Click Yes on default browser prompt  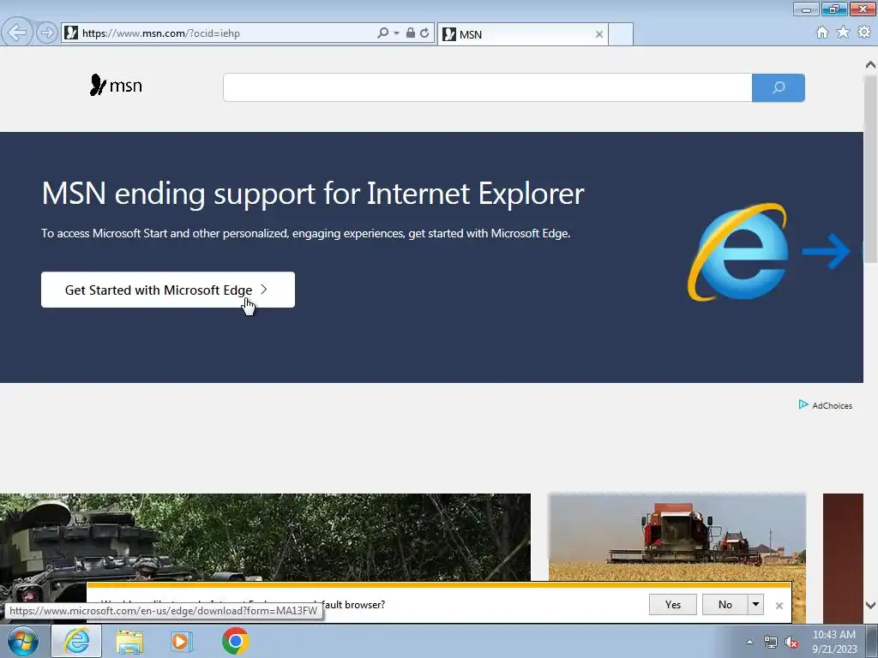pyautogui.click(x=673, y=604)
